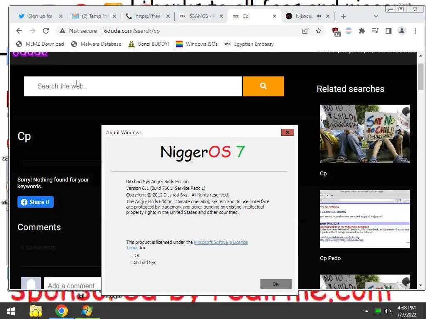Open the Bonzi BUDDY! bookmark

pos(149,44)
